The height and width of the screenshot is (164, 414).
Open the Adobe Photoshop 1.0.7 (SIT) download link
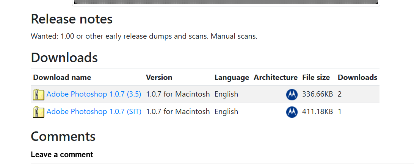pyautogui.click(x=94, y=111)
